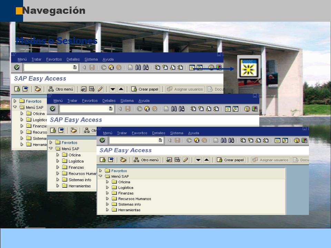Open Ayuda menu in front window
The image size is (331, 248).
[x=193, y=133]
